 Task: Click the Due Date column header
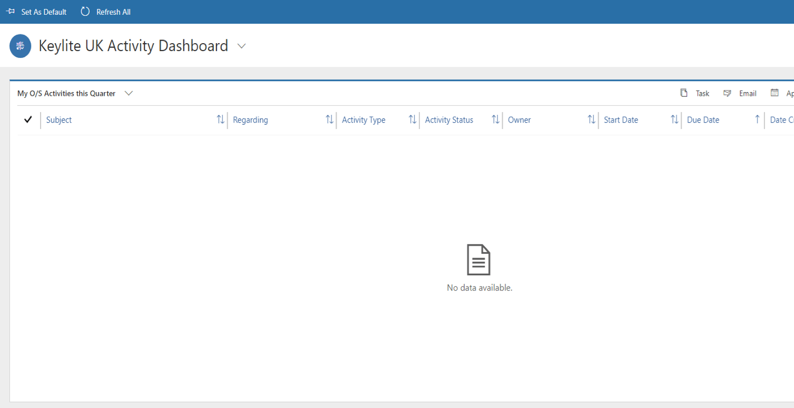pos(703,120)
